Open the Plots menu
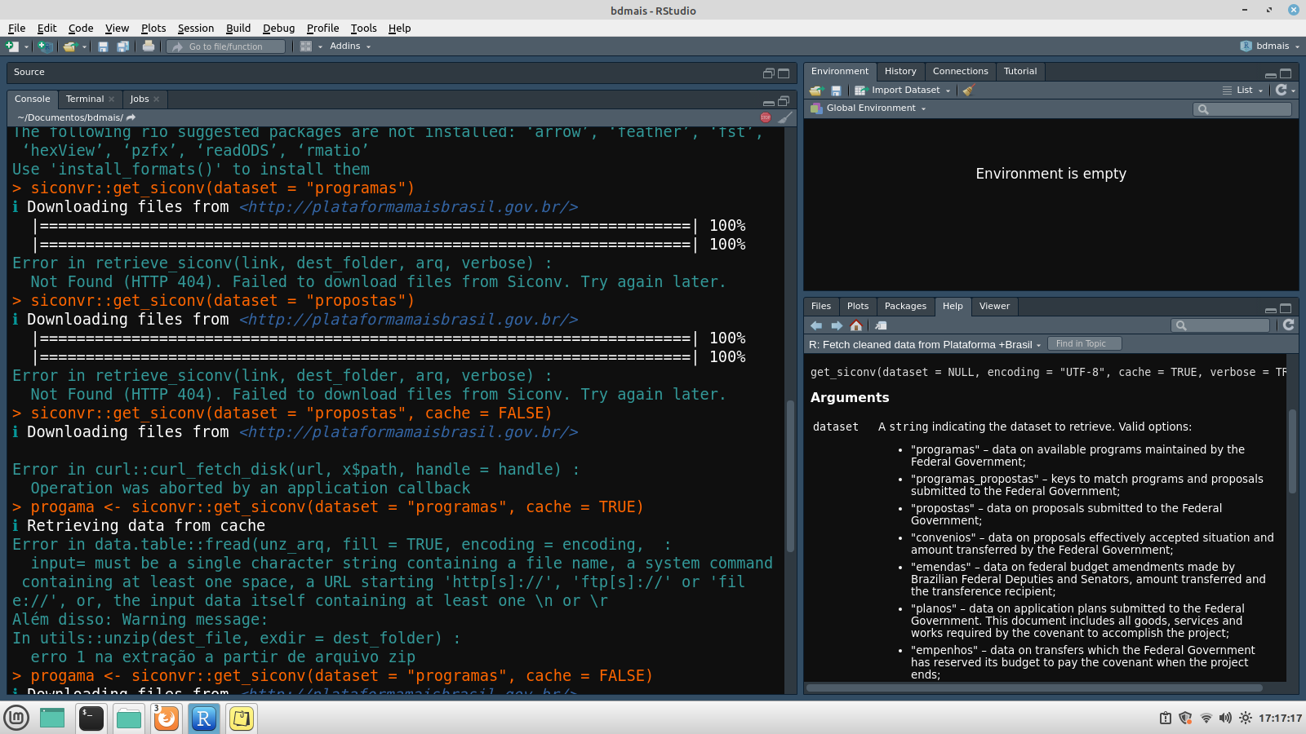The height and width of the screenshot is (734, 1306). point(153,28)
